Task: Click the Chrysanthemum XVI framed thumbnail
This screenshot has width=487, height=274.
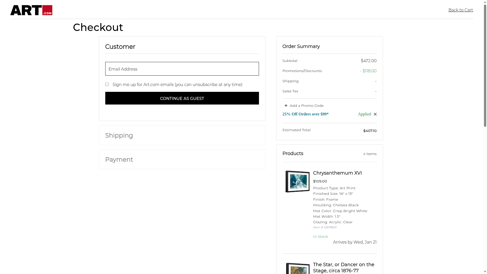Action: point(297,181)
